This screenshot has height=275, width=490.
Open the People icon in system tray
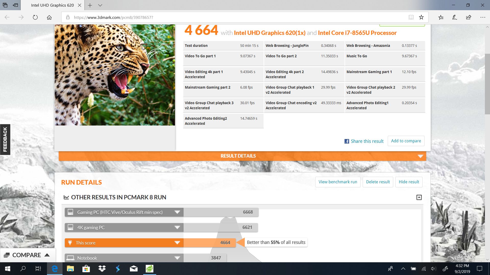click(390, 269)
